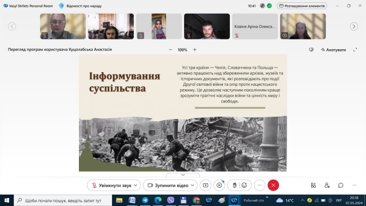Open the recording options button
The image size is (366, 206).
tap(219, 185)
